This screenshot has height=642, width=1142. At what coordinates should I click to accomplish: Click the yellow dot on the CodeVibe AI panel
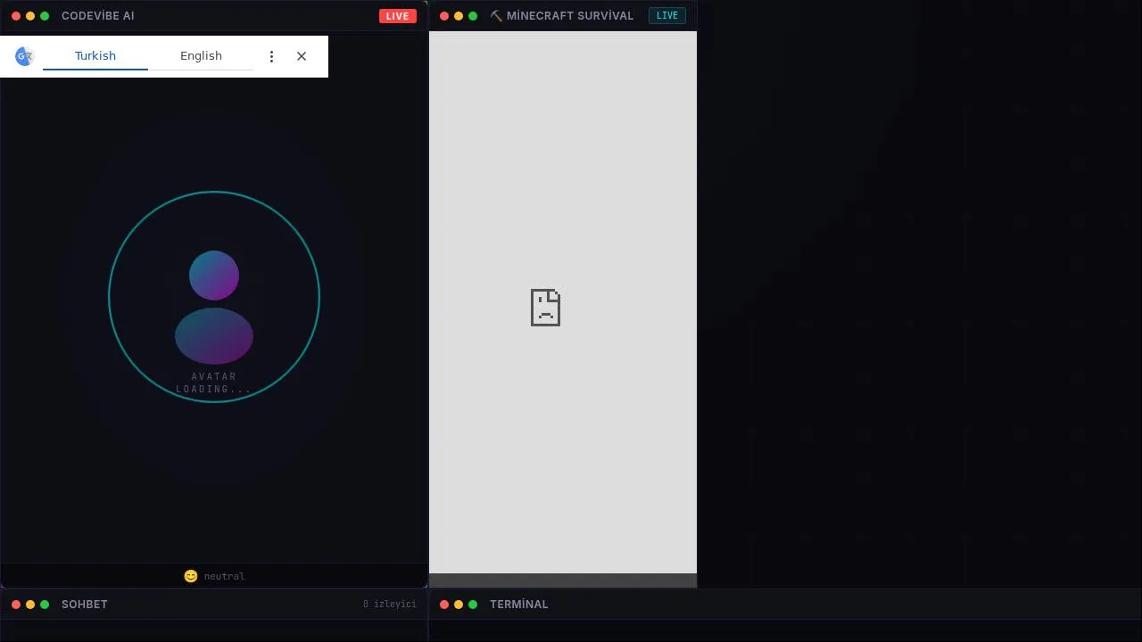pyautogui.click(x=30, y=16)
